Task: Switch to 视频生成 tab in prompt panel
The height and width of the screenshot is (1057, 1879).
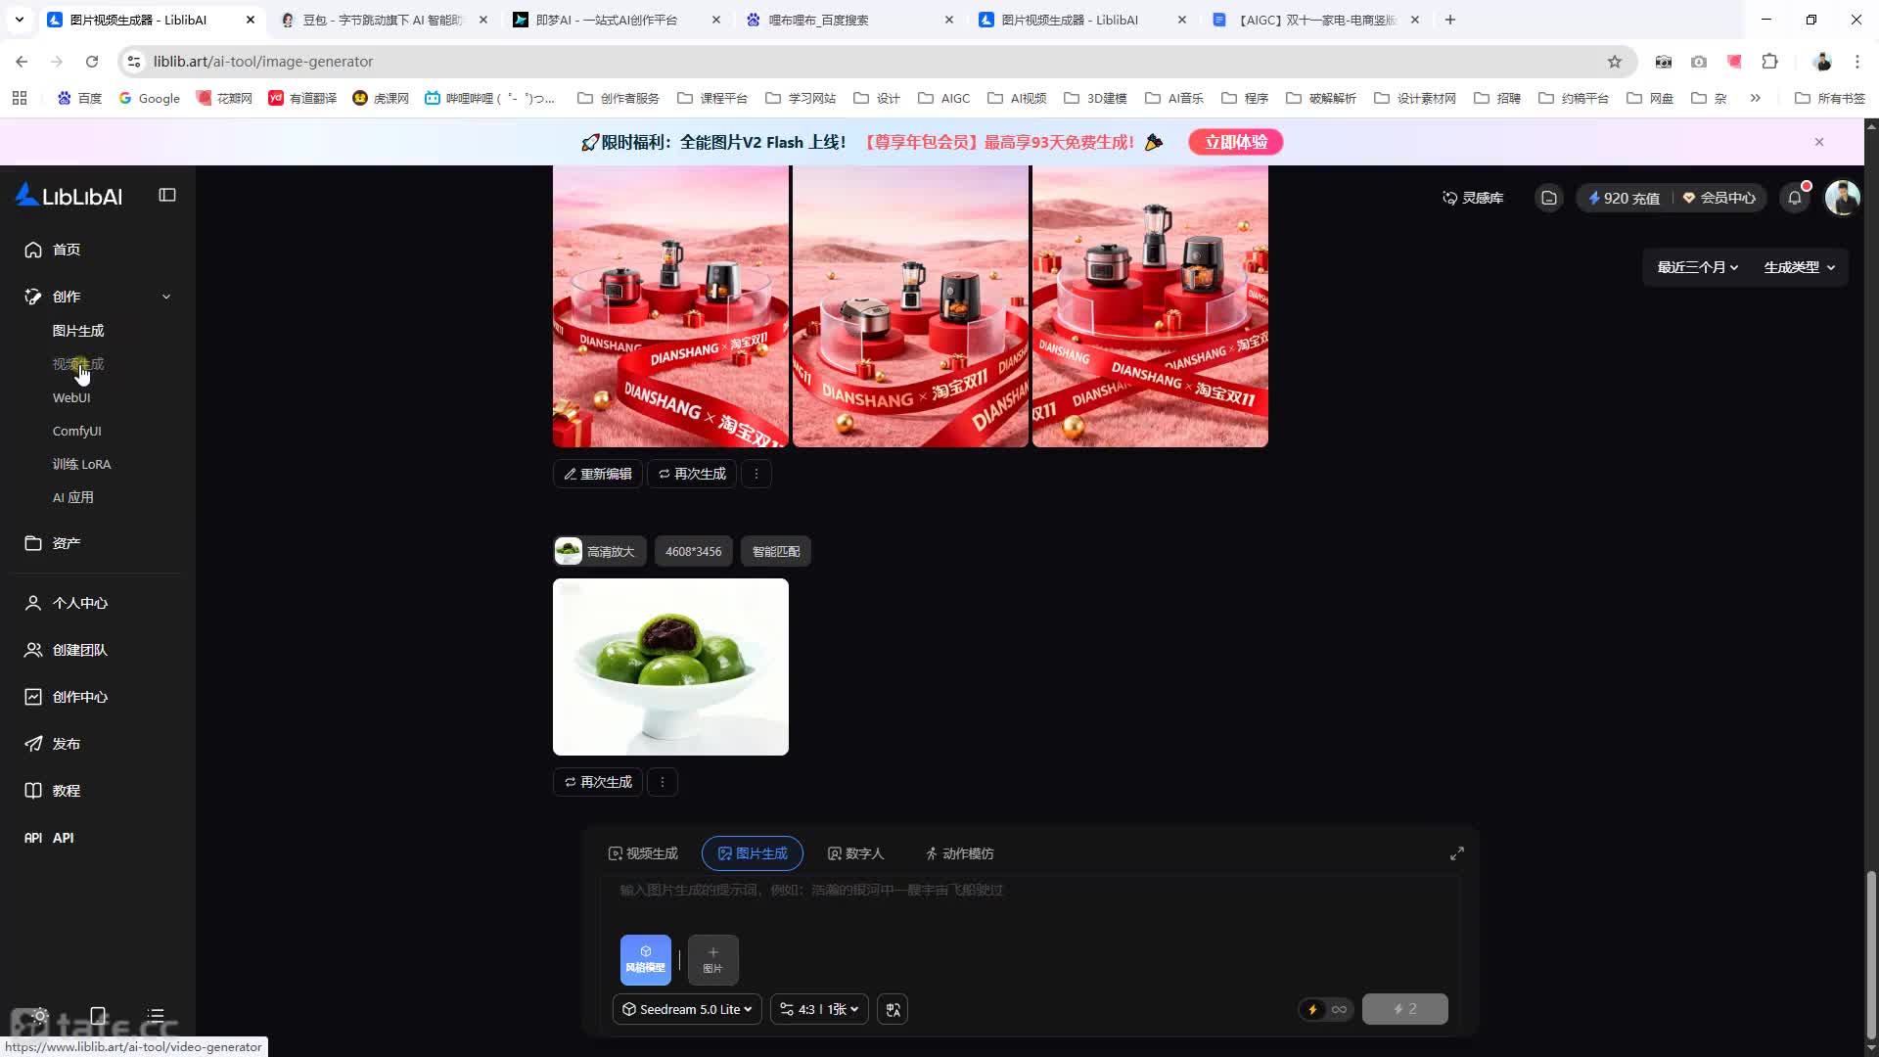Action: 643,853
